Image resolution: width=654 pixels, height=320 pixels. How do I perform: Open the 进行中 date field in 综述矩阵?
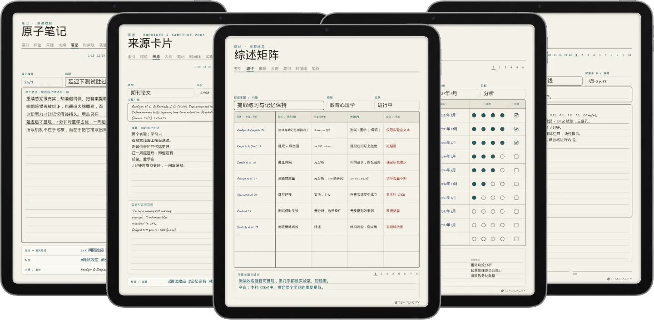pyautogui.click(x=396, y=105)
